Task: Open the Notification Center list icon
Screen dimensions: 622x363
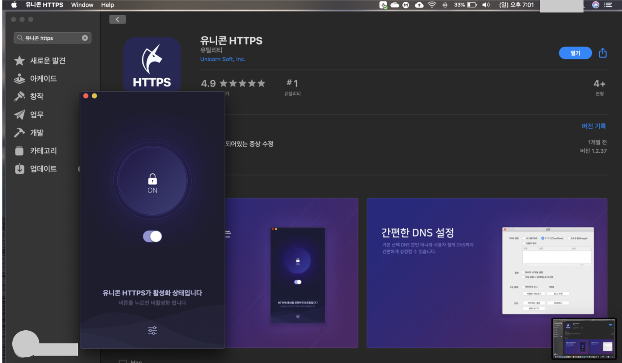Action: coord(608,5)
